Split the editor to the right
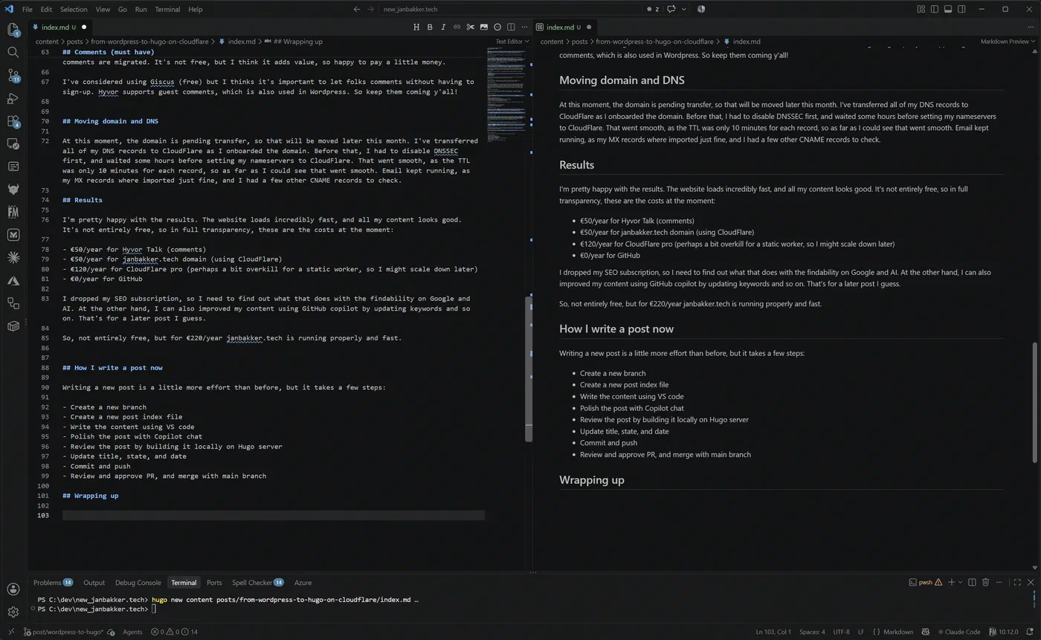This screenshot has width=1041, height=640. [x=511, y=28]
